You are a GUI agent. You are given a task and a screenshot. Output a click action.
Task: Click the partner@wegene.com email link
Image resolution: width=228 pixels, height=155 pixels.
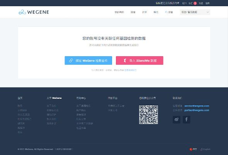pos(197,110)
